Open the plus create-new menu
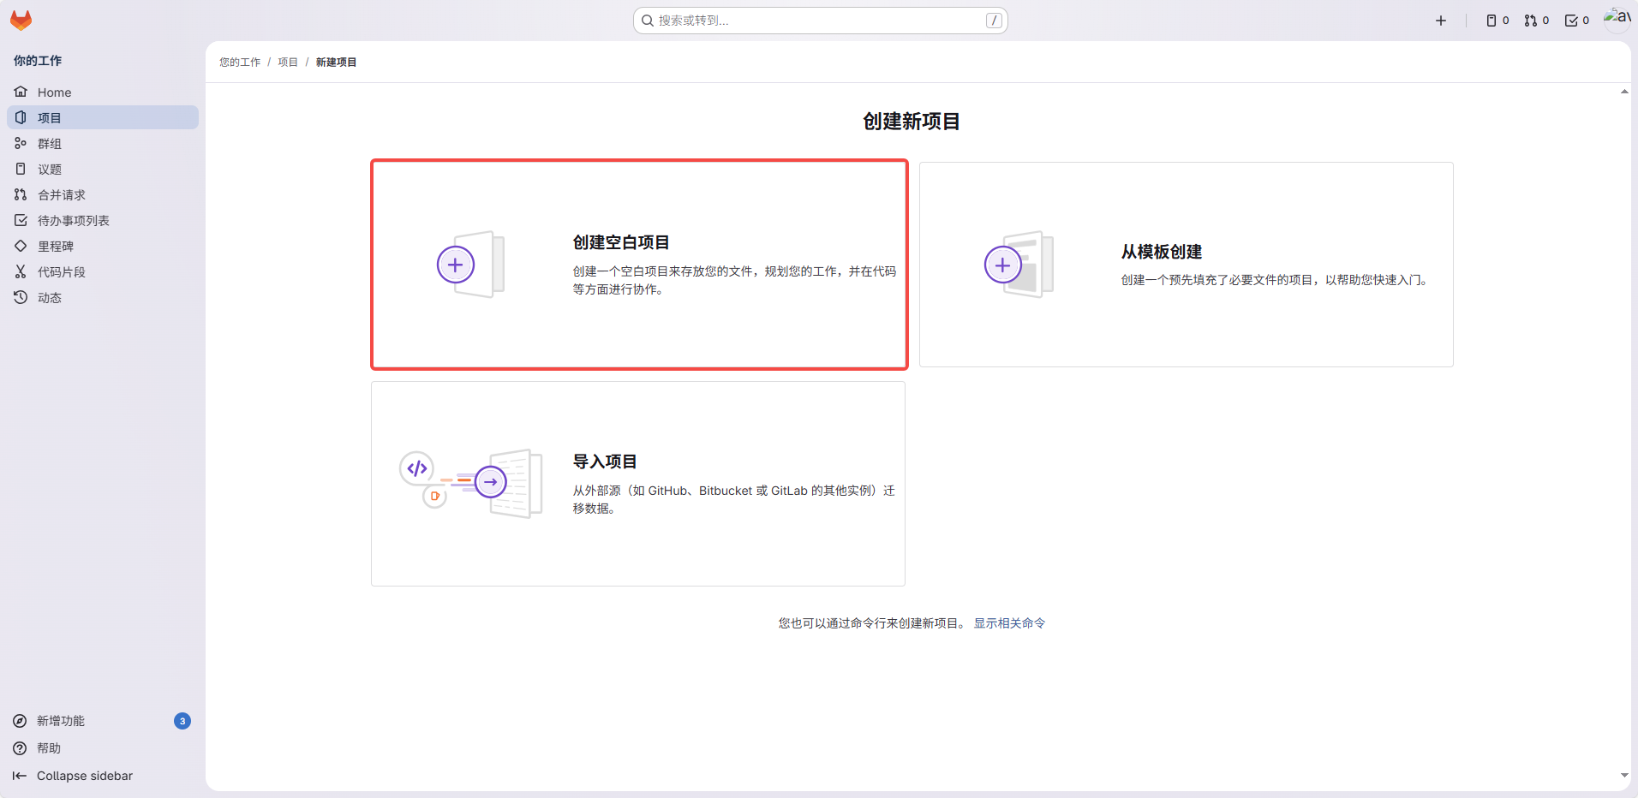Image resolution: width=1638 pixels, height=798 pixels. 1441,21
